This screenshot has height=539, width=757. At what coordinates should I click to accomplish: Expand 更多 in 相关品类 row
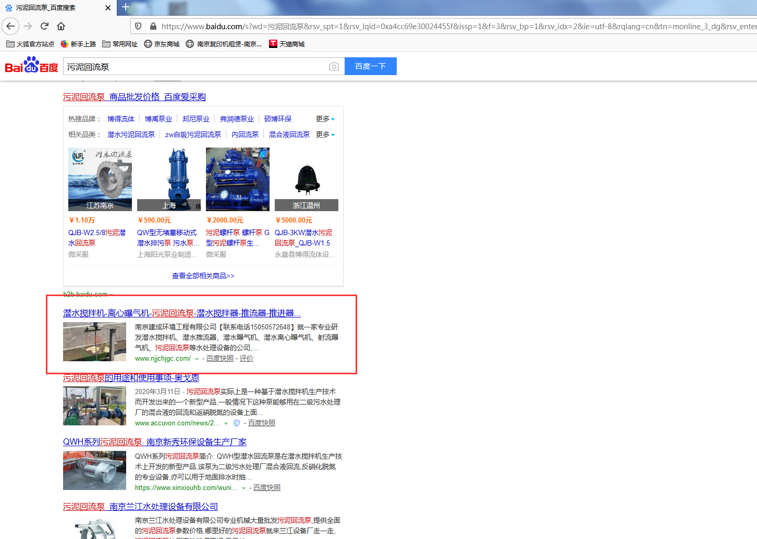click(325, 134)
